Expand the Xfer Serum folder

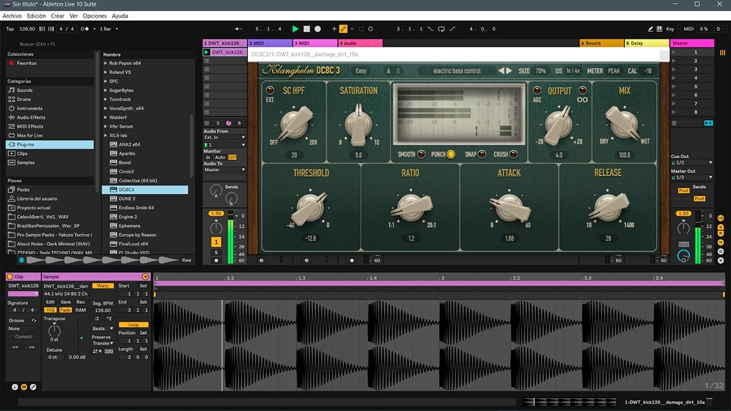click(x=106, y=126)
